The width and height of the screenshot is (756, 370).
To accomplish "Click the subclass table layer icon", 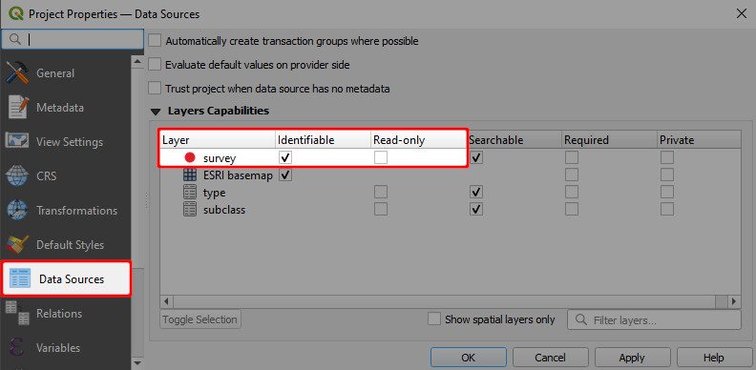I will 190,210.
